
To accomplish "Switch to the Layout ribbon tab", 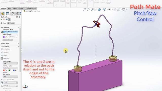I will click(x=9, y=8).
